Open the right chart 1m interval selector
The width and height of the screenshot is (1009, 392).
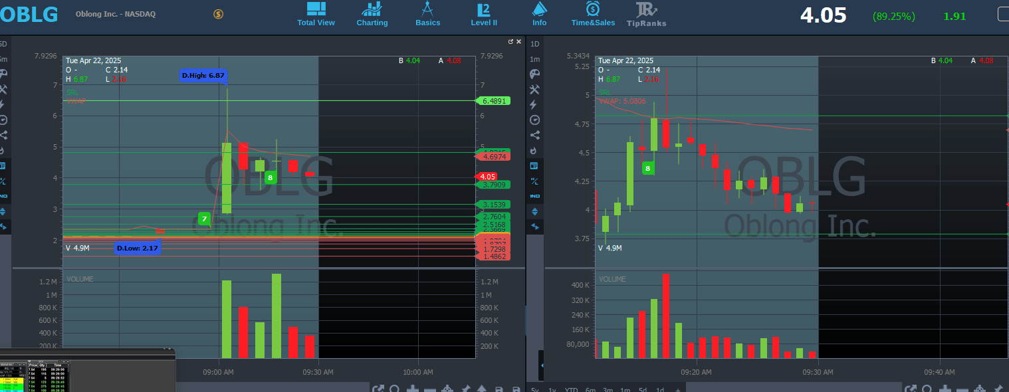534,59
